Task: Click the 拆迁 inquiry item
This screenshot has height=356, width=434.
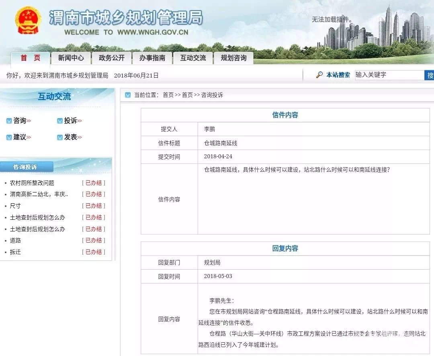Action: click(16, 252)
